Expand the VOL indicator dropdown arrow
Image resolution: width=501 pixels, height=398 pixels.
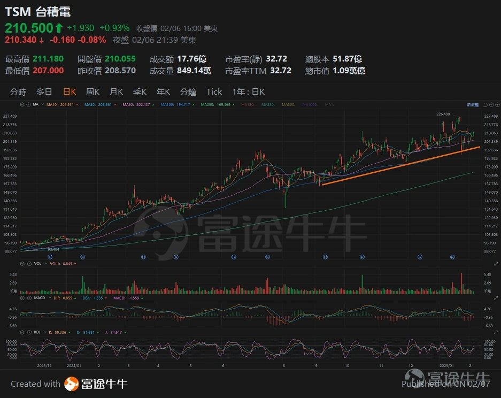46,264
